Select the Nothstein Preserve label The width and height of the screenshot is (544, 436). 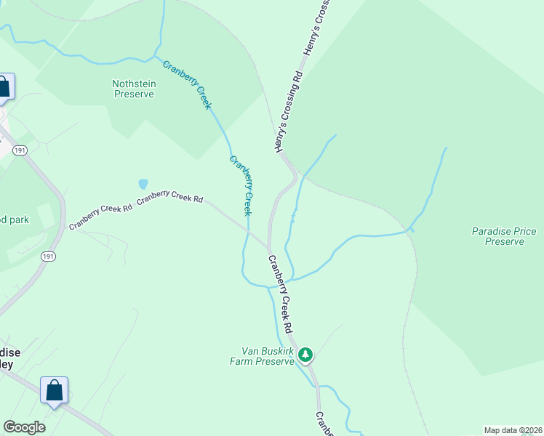(x=134, y=89)
